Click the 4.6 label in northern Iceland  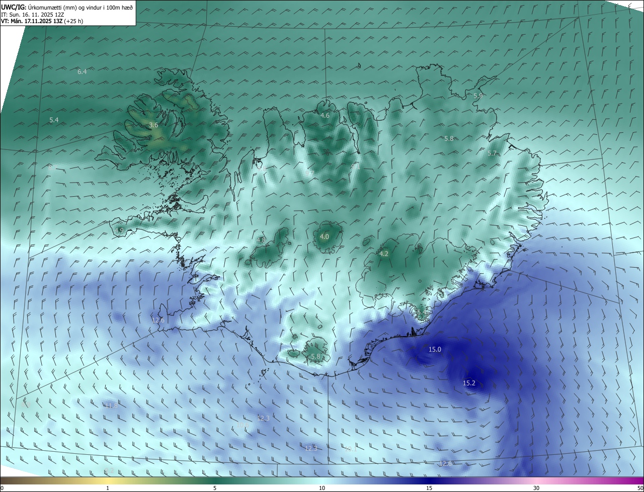[x=325, y=115]
